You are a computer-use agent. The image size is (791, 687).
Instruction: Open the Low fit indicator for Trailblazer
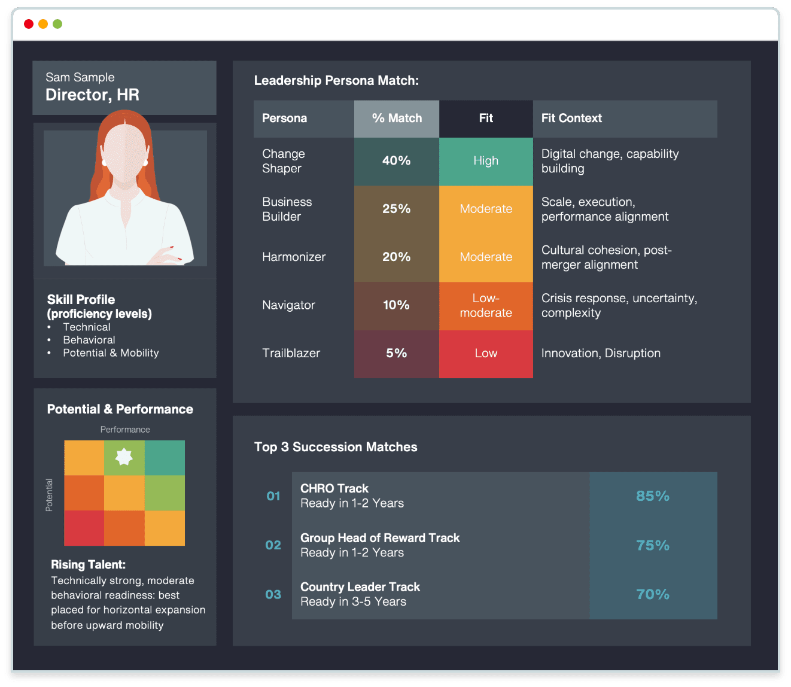[x=485, y=354]
